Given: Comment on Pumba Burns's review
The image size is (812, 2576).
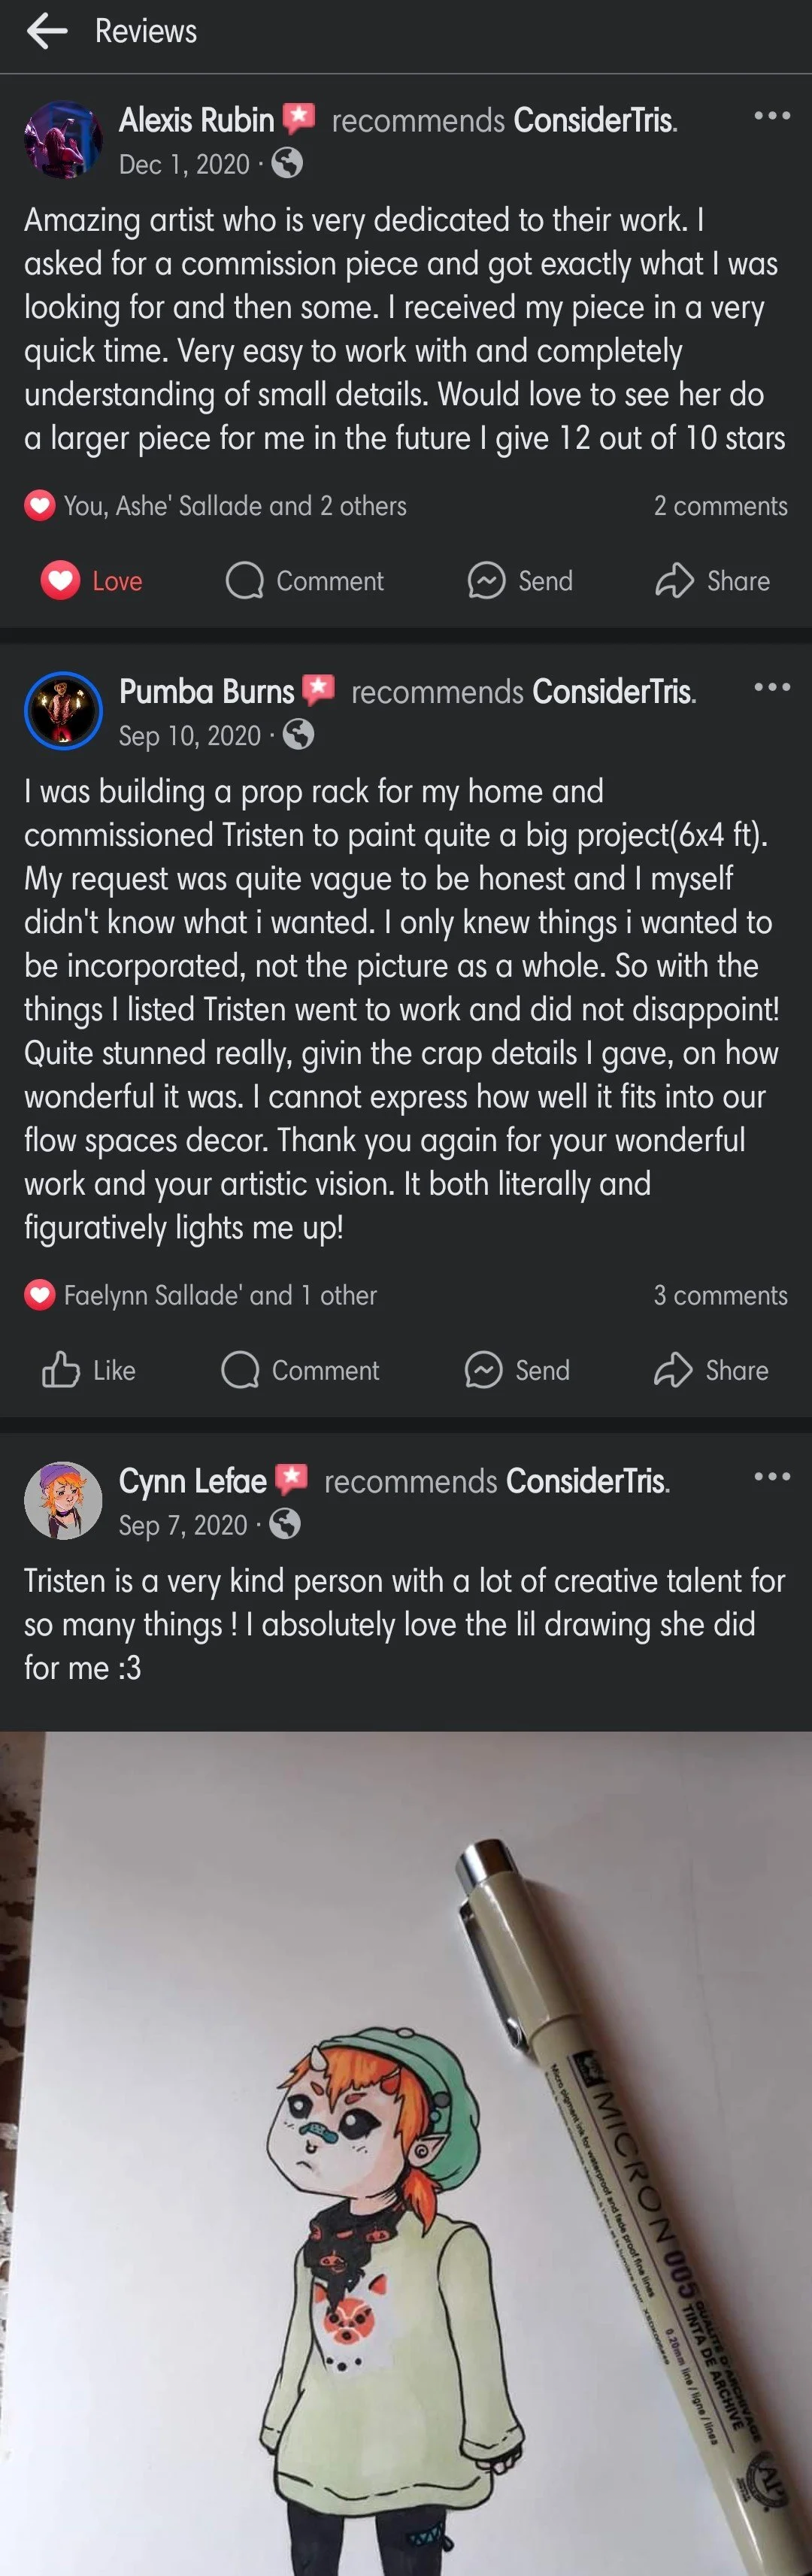Looking at the screenshot, I should [301, 1370].
